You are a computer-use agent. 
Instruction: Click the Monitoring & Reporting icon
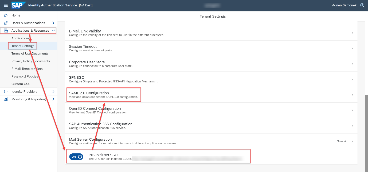[x=6, y=99]
